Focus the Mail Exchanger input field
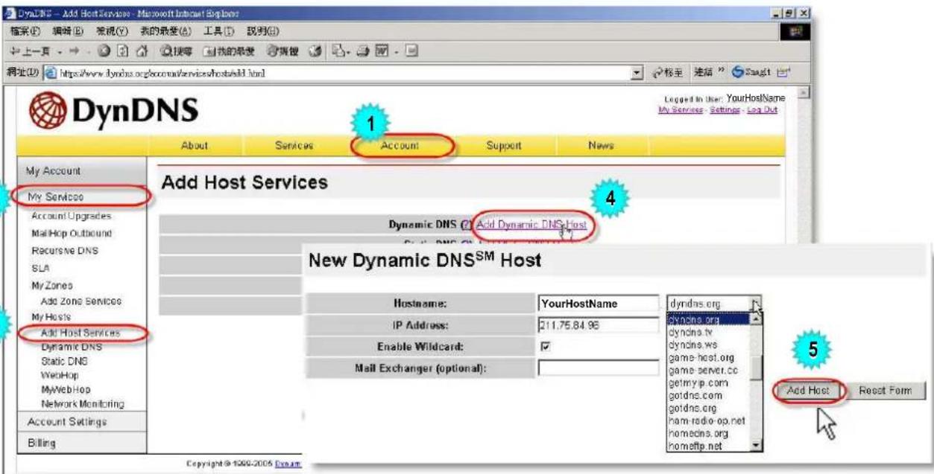 (598, 368)
